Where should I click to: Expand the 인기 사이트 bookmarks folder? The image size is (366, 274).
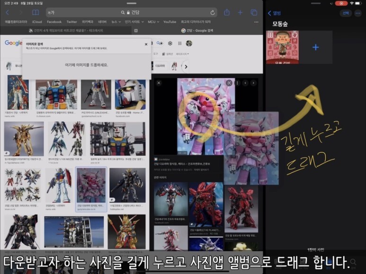pyautogui.click(x=134, y=22)
